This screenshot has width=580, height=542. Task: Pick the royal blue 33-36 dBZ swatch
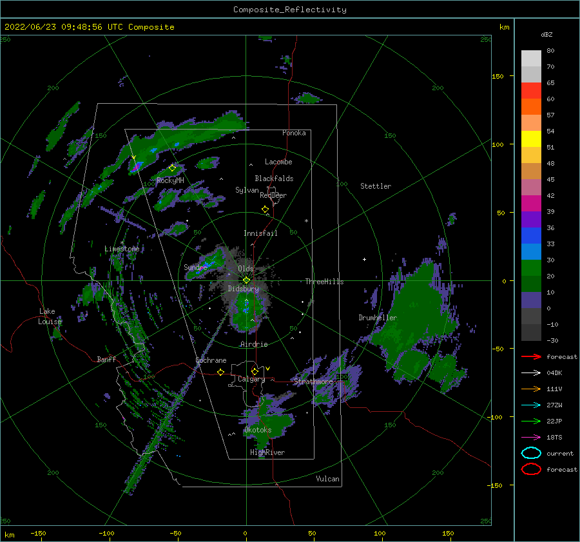pyautogui.click(x=531, y=235)
